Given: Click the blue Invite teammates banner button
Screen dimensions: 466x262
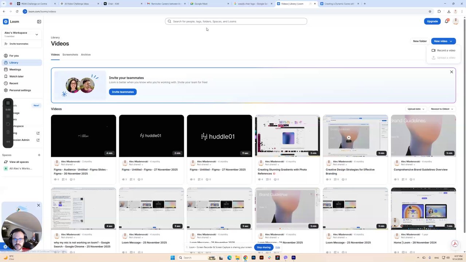Looking at the screenshot, I should (123, 92).
